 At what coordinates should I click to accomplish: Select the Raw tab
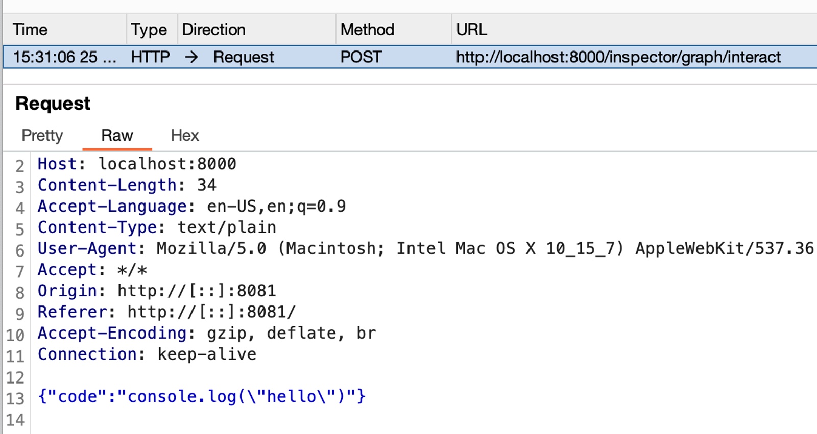[117, 136]
